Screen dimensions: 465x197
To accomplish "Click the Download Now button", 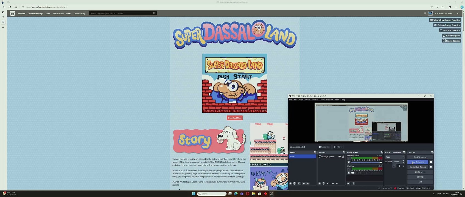I will point(235,118).
